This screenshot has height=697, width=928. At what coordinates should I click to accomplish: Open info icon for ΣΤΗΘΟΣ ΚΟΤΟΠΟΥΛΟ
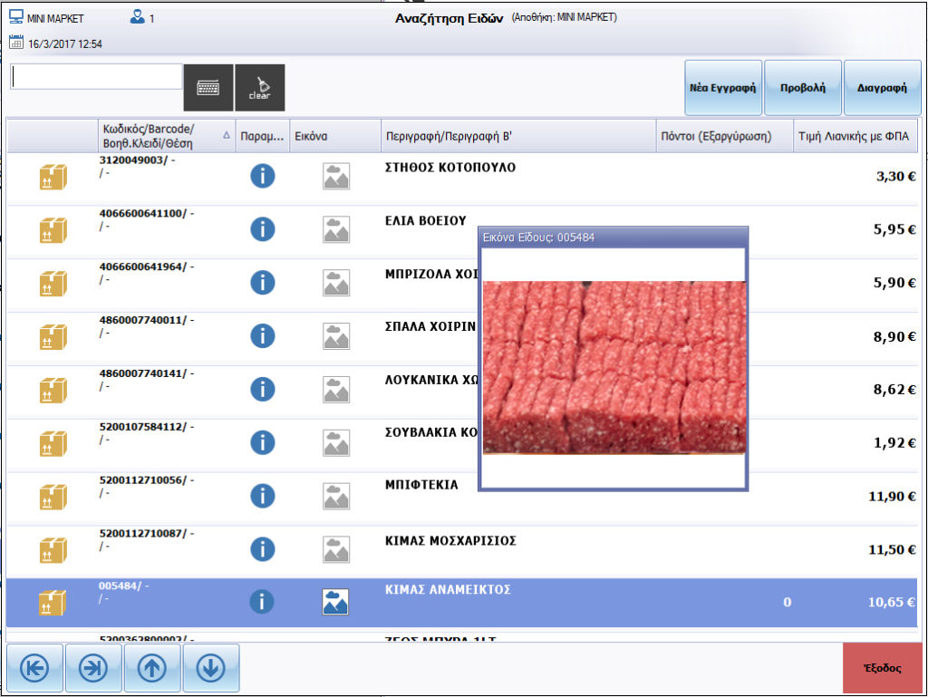tap(262, 176)
